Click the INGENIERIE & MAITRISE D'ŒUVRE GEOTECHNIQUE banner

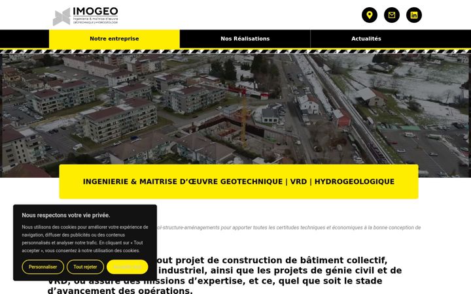(x=239, y=182)
